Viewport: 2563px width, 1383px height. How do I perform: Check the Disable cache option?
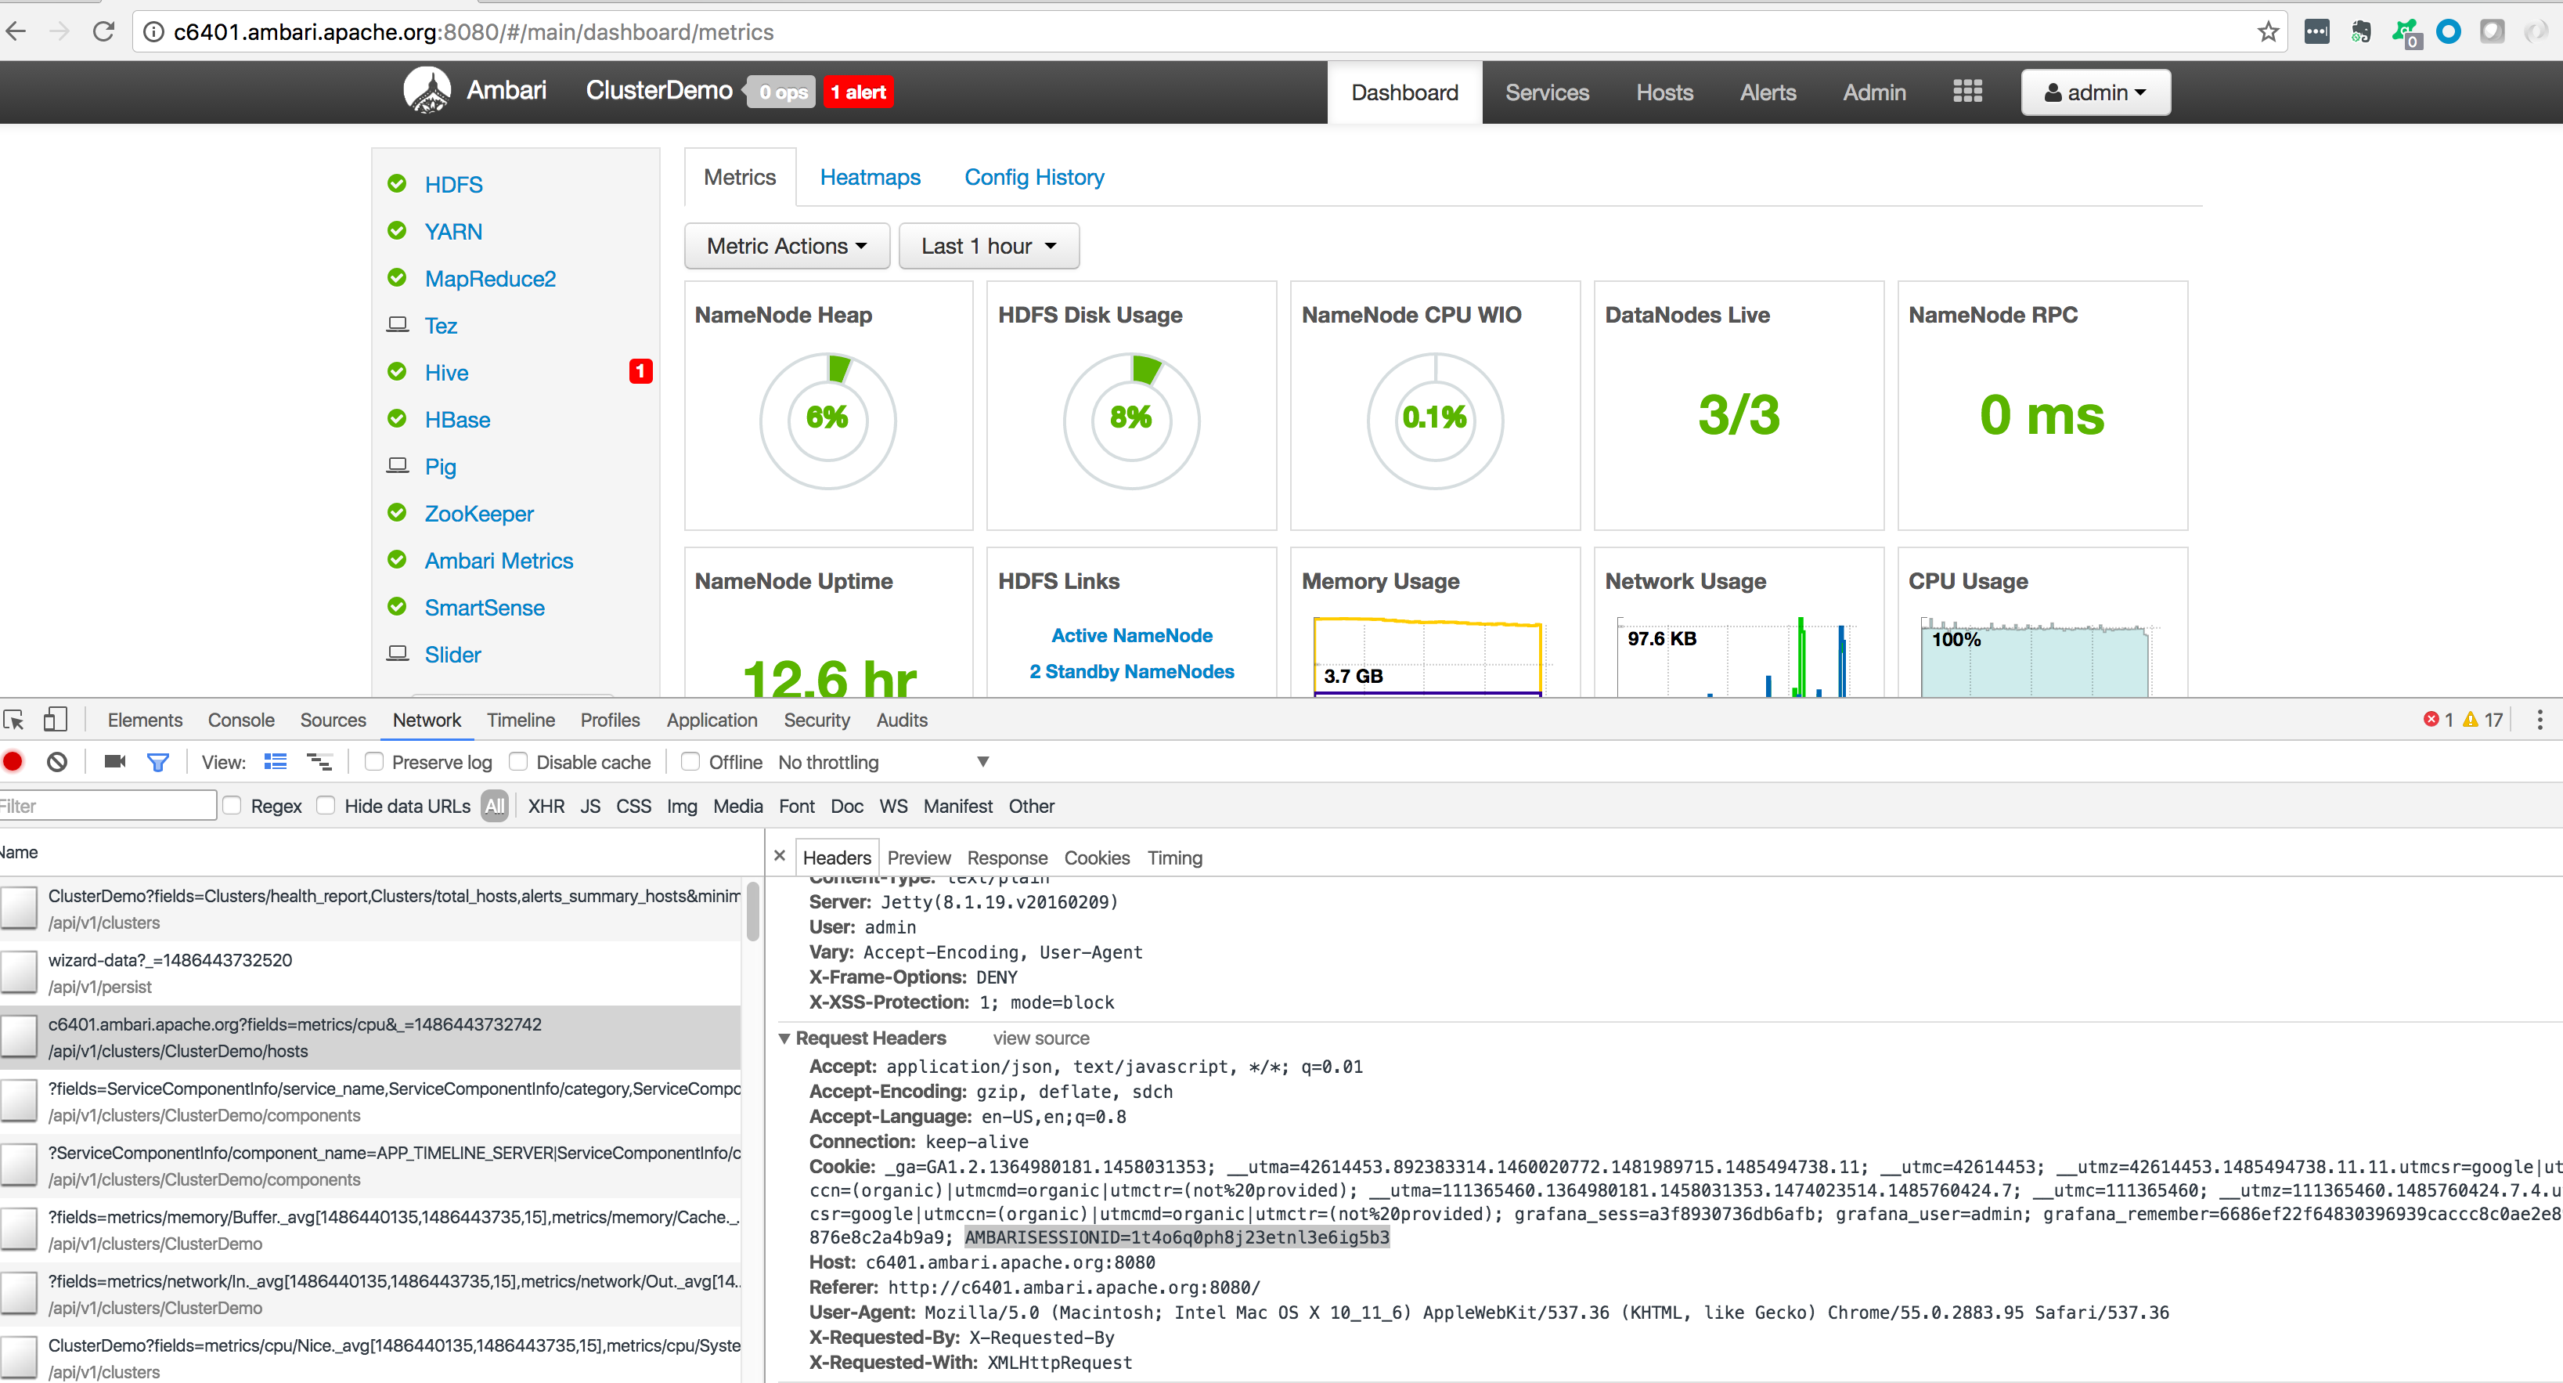point(518,762)
